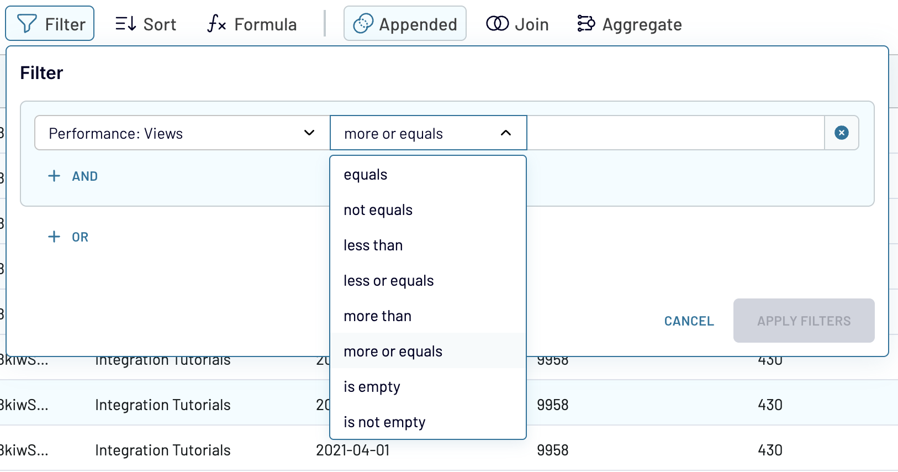898x472 pixels.
Task: Click the plus icon next to AND
Action: [x=54, y=176]
